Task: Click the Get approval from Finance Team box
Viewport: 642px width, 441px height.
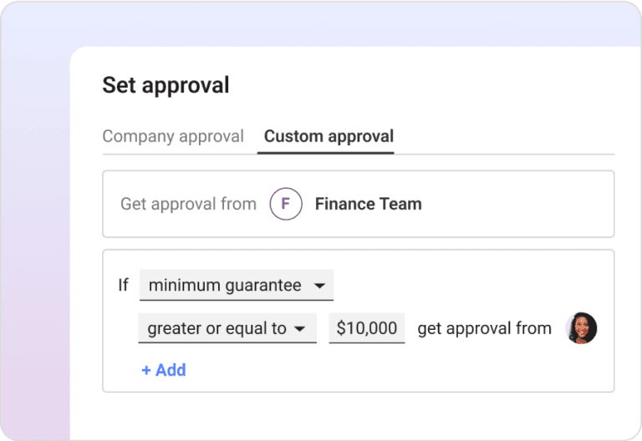Action: 359,204
